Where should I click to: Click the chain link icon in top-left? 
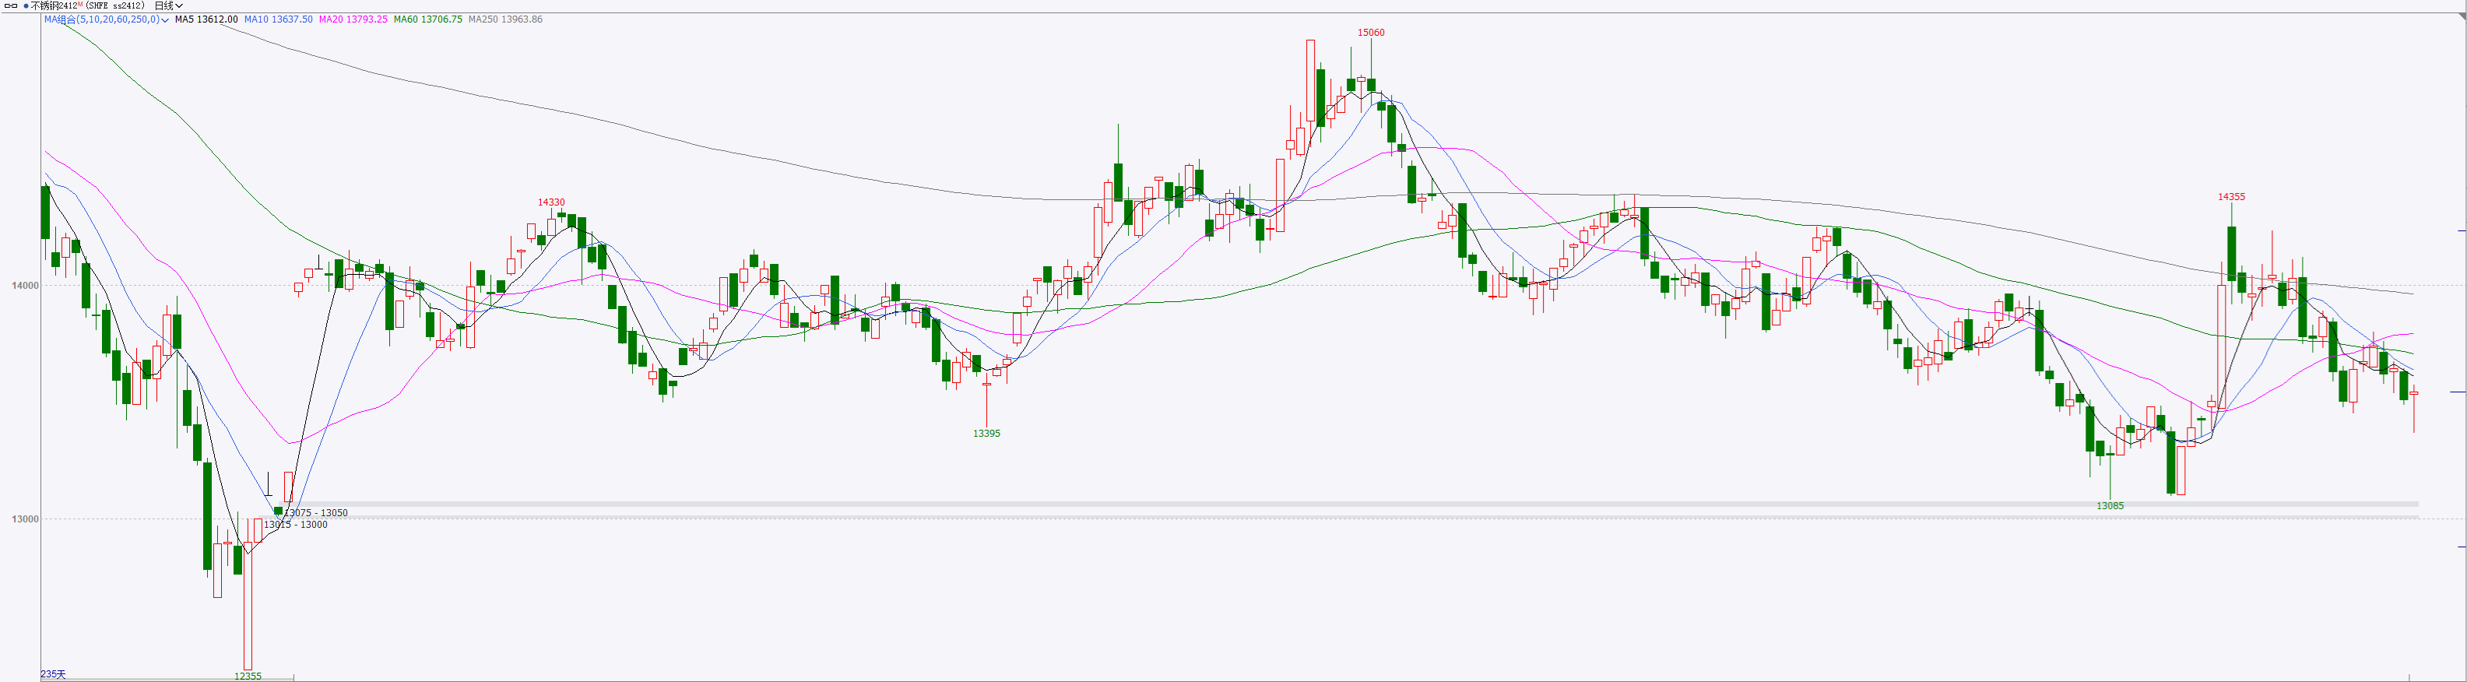[12, 5]
